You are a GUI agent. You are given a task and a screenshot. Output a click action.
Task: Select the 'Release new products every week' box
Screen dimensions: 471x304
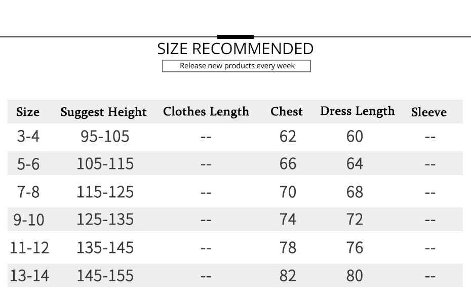coord(237,66)
